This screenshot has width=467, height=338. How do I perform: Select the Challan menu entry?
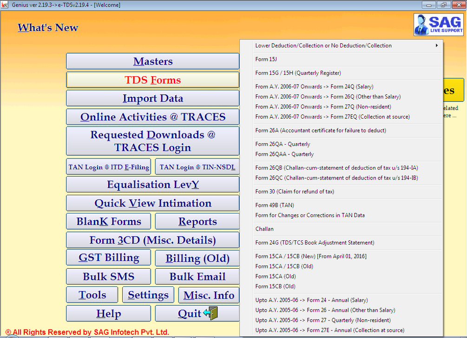342,229
